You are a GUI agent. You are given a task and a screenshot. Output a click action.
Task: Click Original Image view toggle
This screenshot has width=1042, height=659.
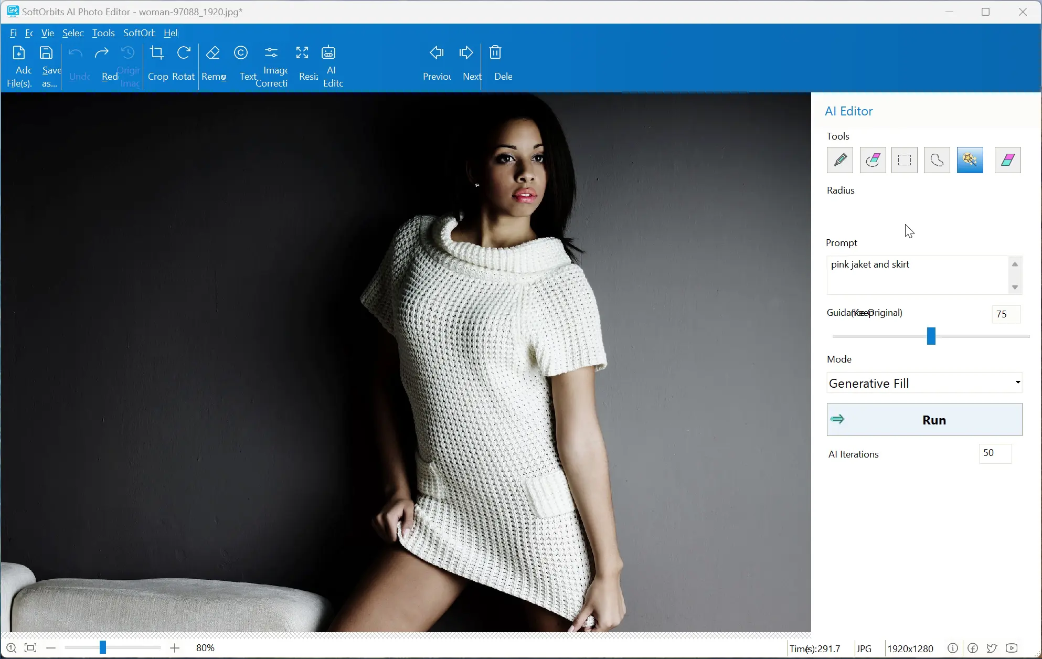tap(127, 65)
